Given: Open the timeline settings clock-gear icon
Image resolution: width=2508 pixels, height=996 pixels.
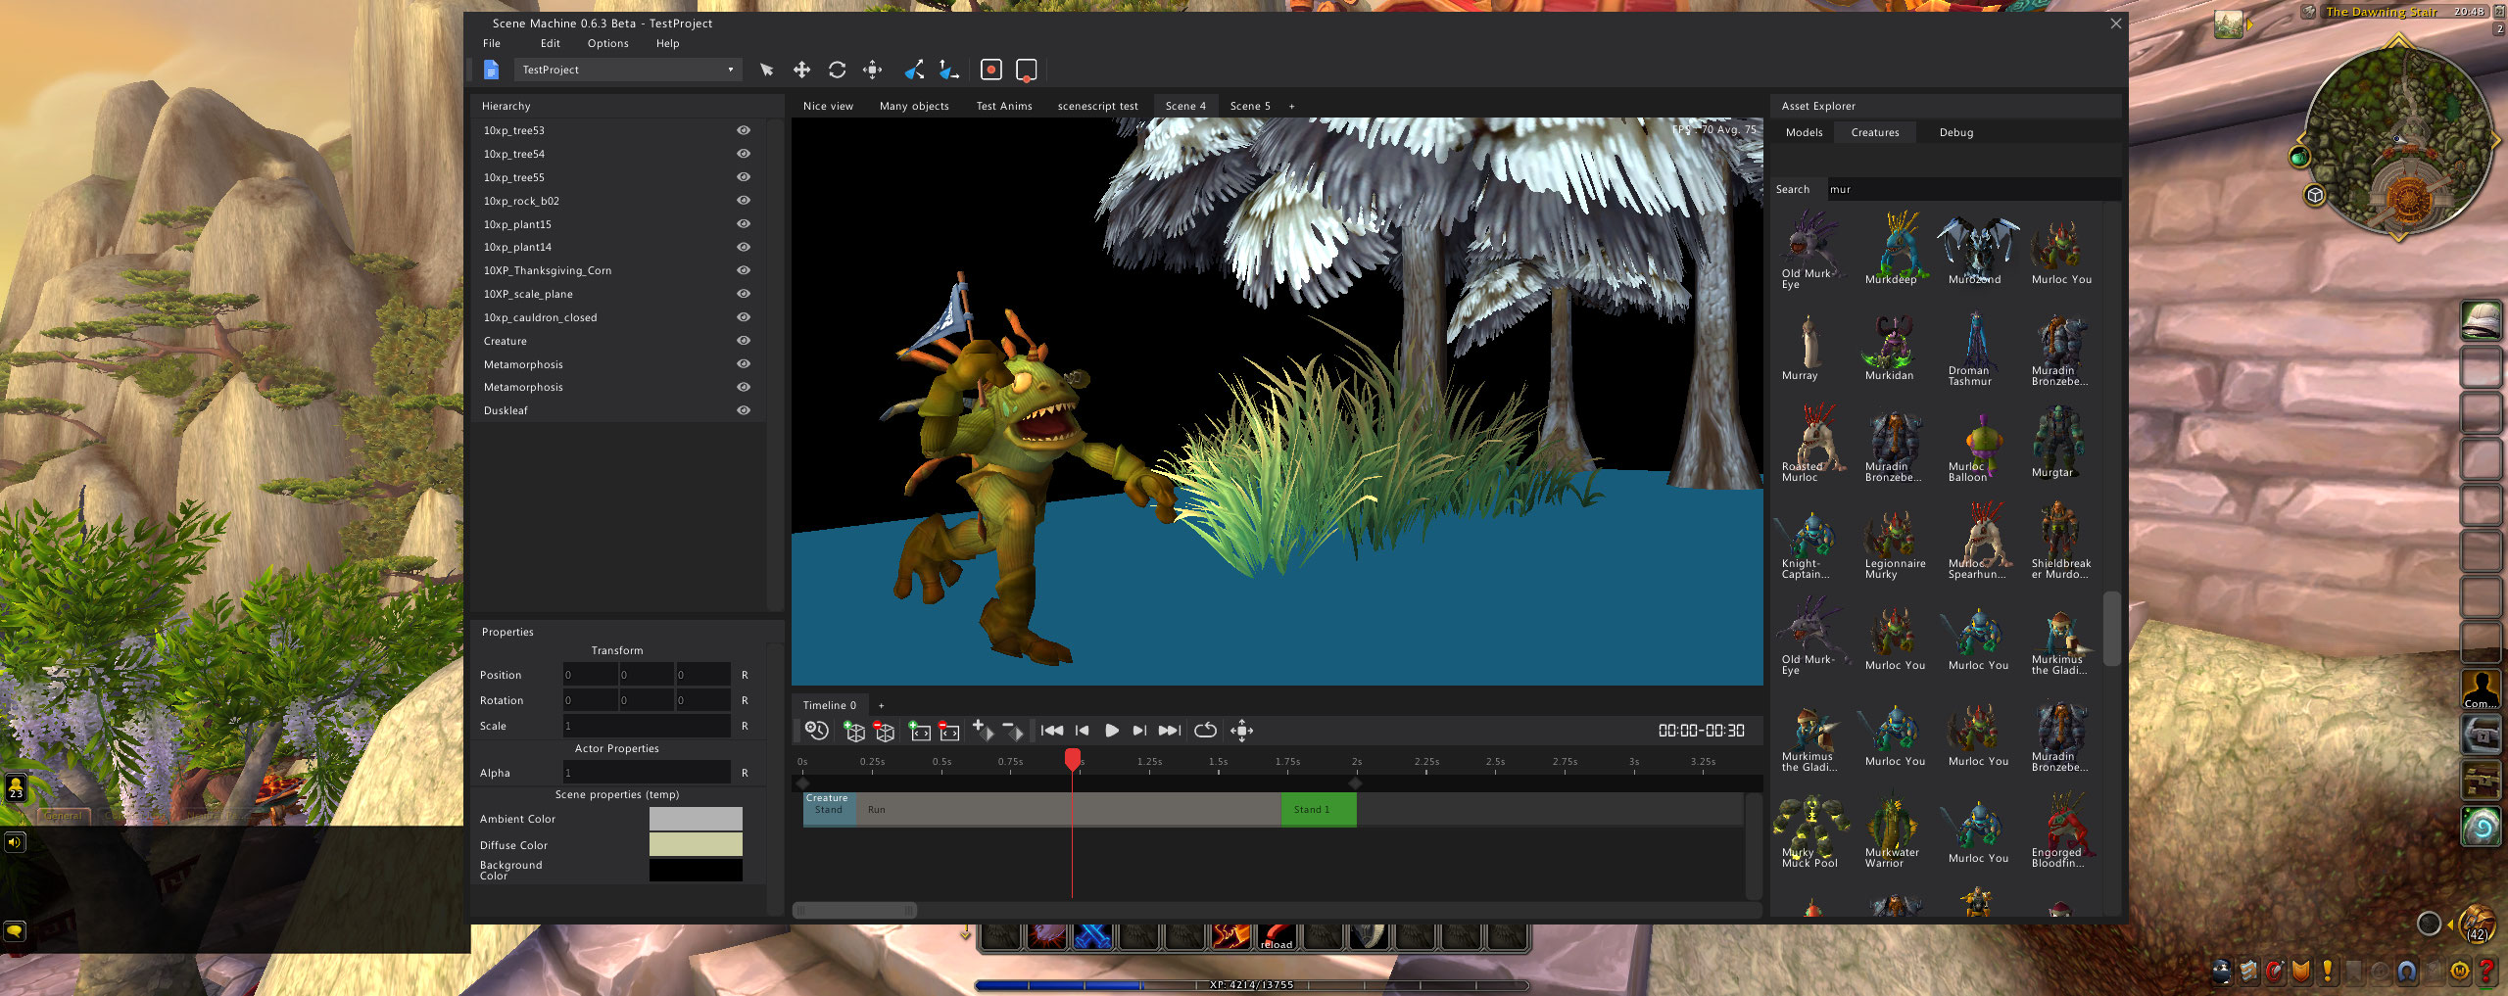Looking at the screenshot, I should coord(816,731).
